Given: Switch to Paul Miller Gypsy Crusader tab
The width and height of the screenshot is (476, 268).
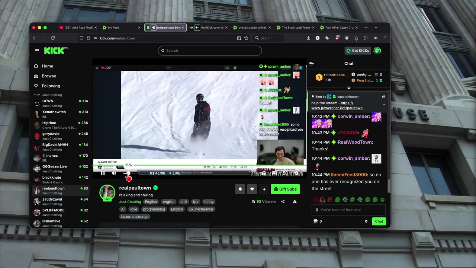Looking at the screenshot, I should pyautogui.click(x=339, y=28).
